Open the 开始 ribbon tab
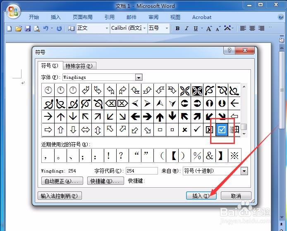Image resolution: width=287 pixels, height=231 pixels. point(34,17)
